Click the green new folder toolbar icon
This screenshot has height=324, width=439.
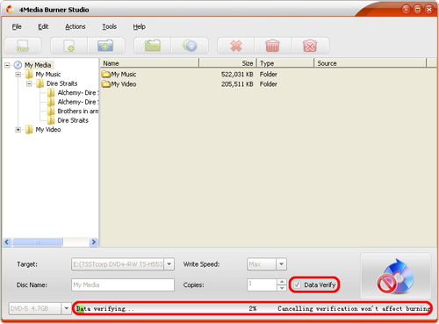[152, 46]
